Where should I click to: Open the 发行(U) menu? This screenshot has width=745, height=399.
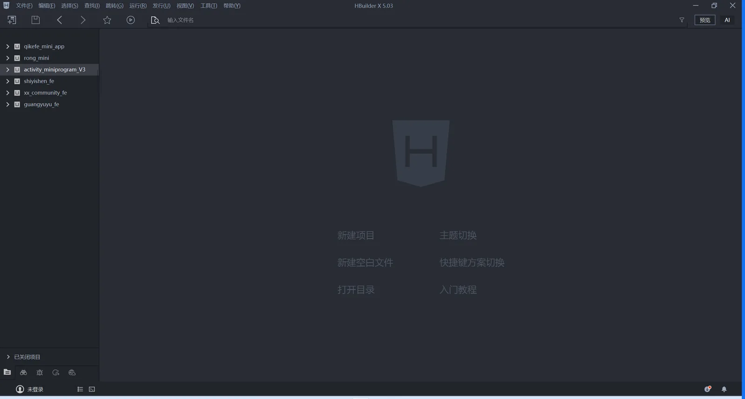(x=162, y=6)
